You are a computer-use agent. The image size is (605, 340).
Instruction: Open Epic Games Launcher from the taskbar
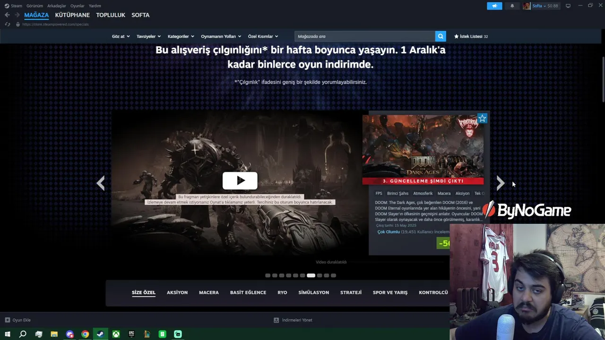[x=131, y=334]
